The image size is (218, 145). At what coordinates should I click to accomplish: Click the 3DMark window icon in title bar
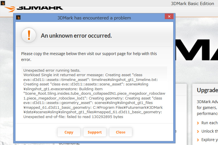(3, 3)
